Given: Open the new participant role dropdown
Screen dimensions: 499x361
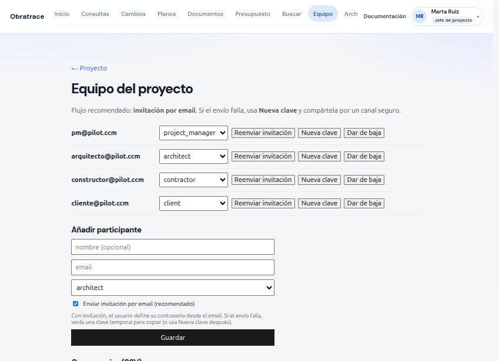Looking at the screenshot, I should pos(173,288).
